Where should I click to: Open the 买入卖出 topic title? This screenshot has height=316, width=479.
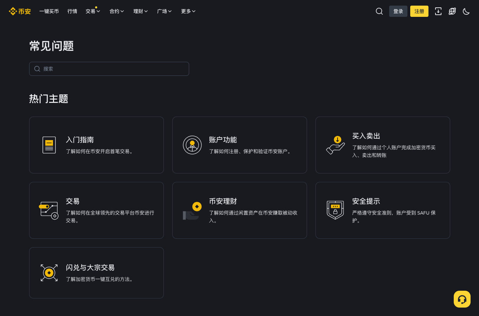click(x=366, y=136)
